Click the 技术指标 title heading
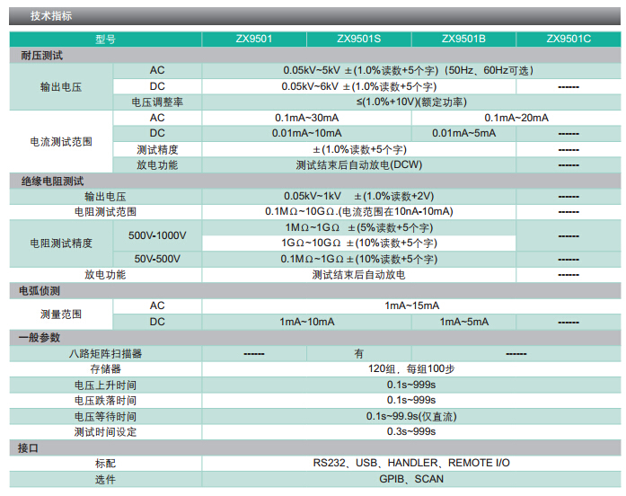Screen dimensions: 626x496 (x=51, y=16)
